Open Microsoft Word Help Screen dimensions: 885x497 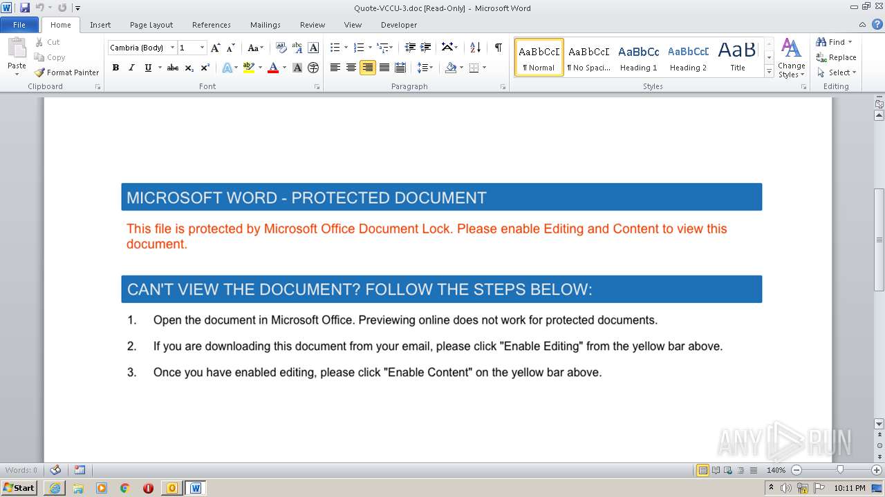click(x=879, y=25)
